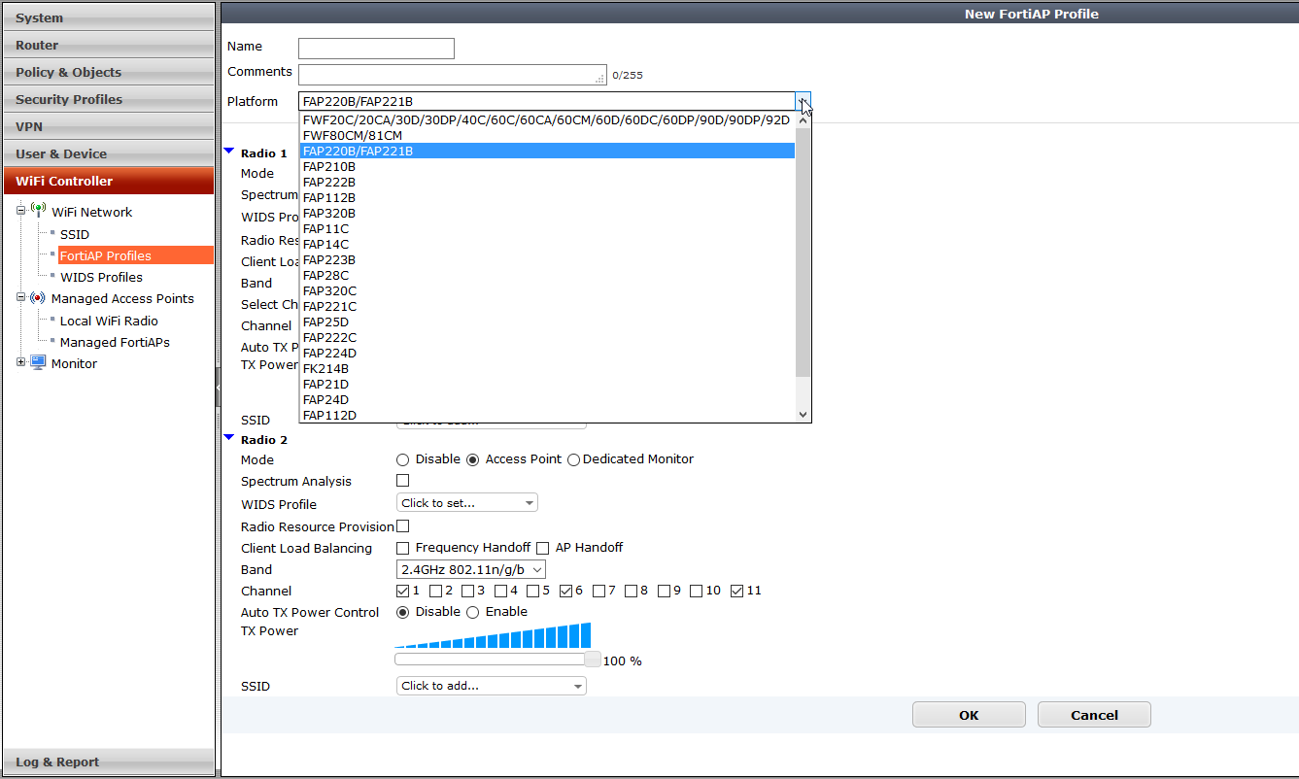Open the VPN menu section
The width and height of the screenshot is (1299, 779).
108,126
